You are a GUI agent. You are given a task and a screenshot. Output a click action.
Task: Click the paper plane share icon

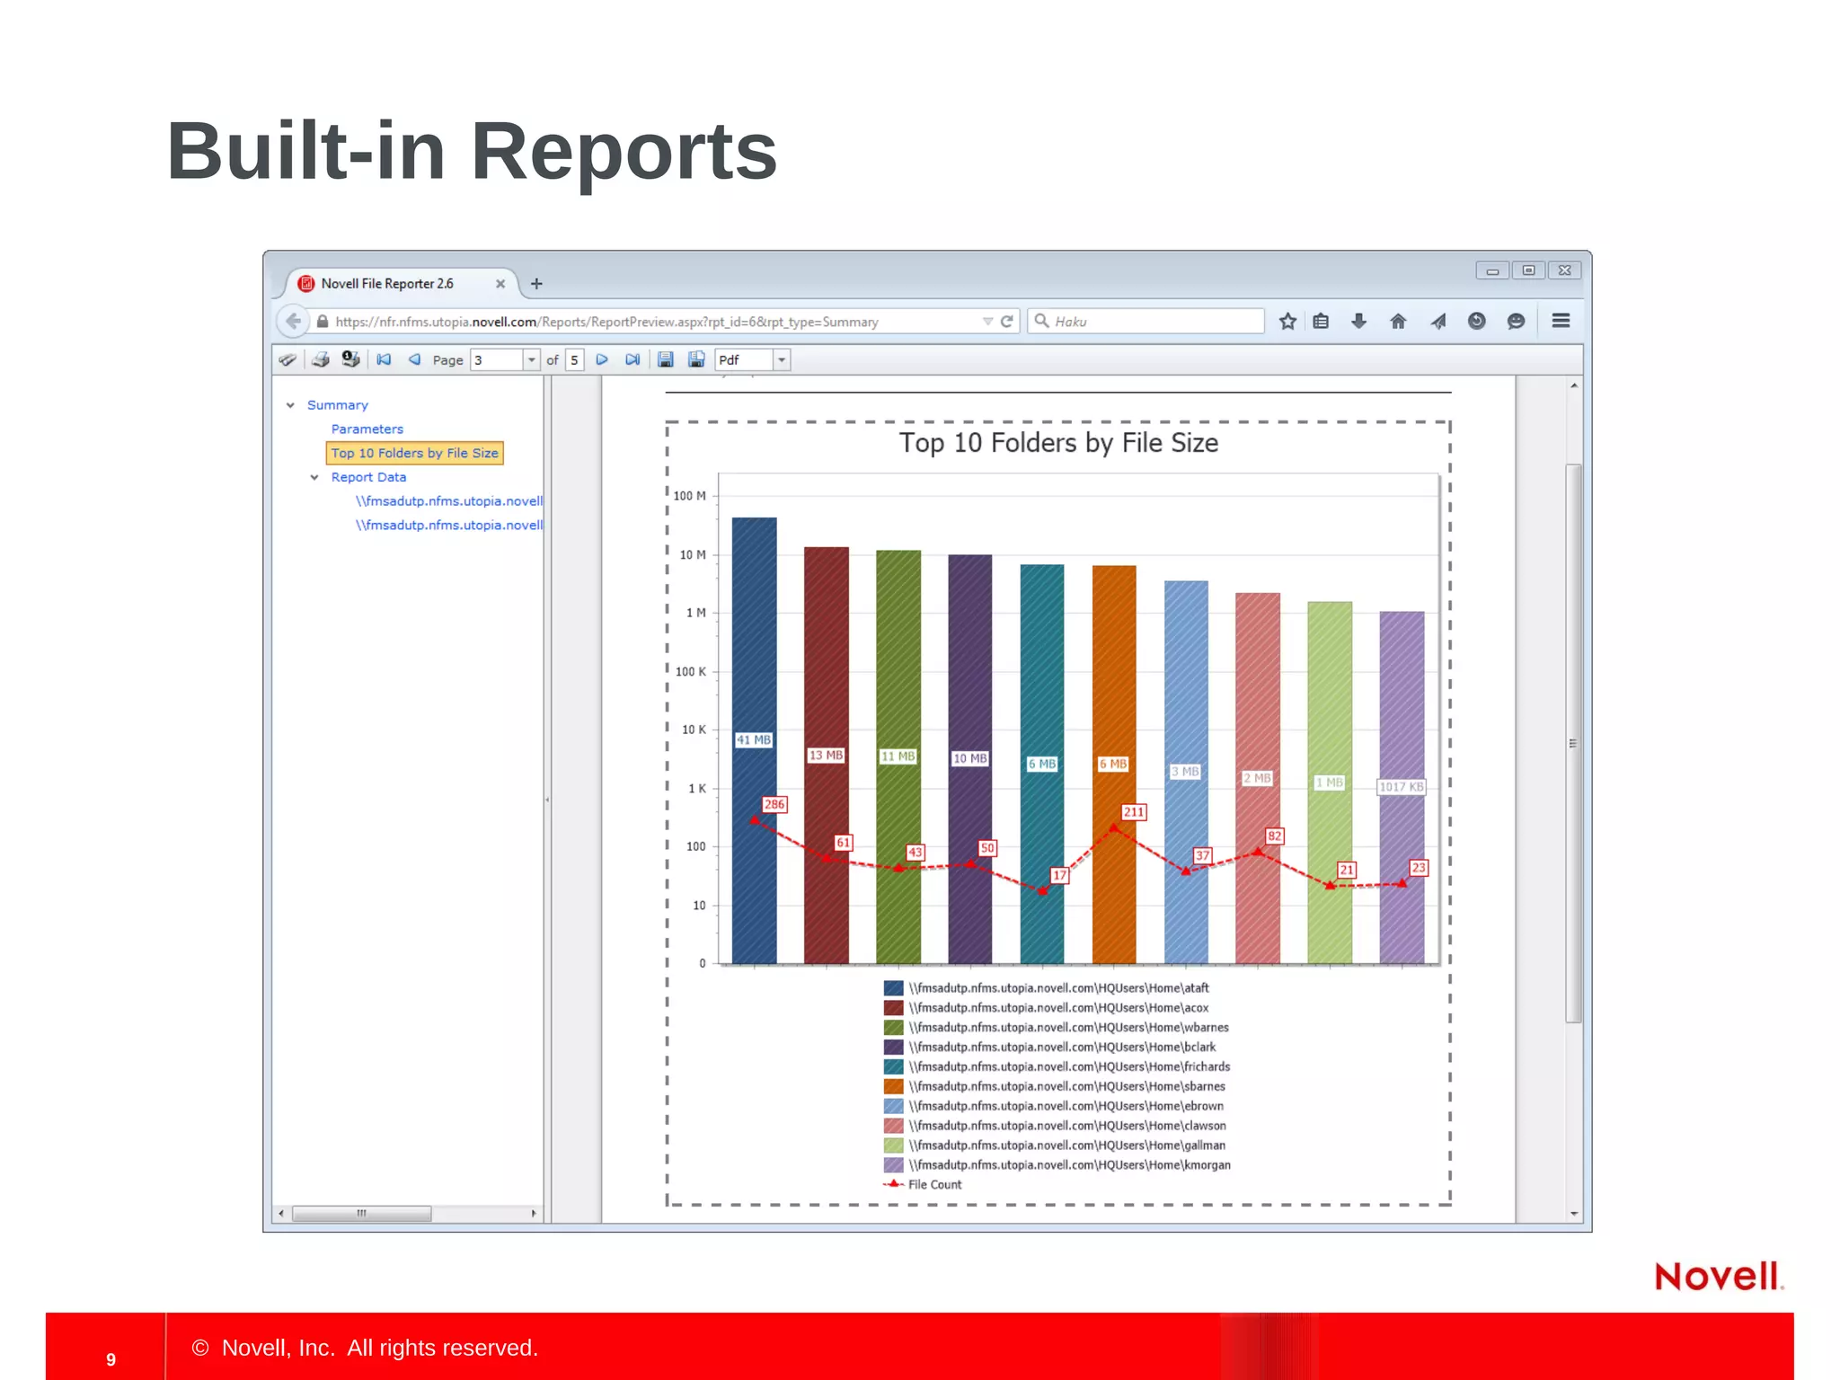pos(1438,321)
